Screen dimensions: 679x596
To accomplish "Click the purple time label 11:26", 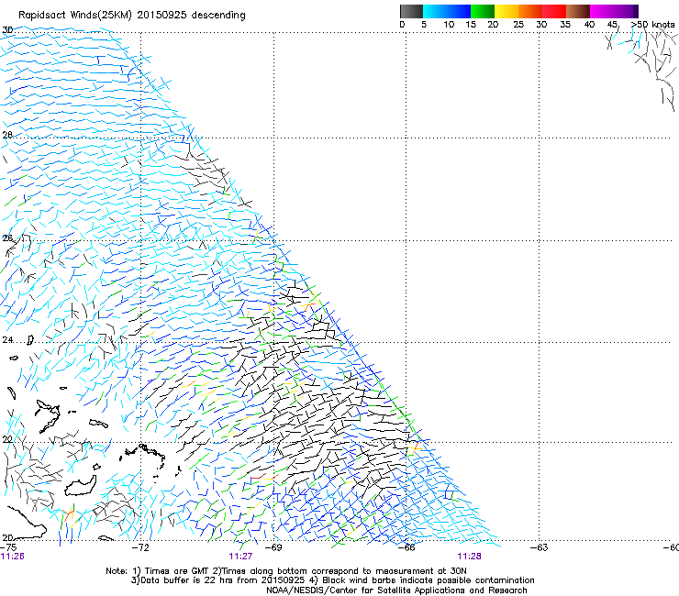I will point(13,557).
